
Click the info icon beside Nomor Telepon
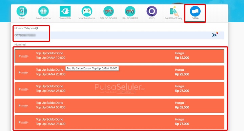(37, 28)
